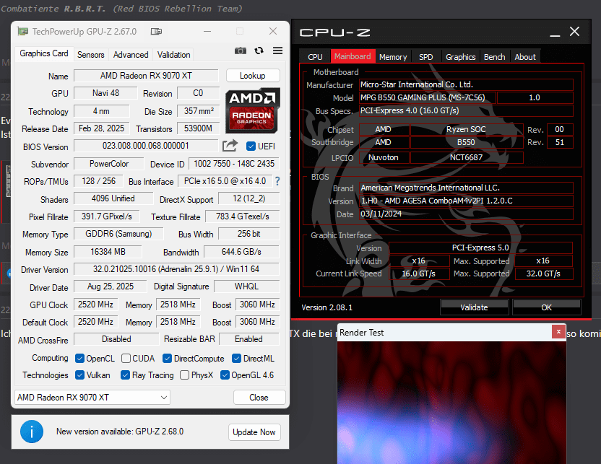Image resolution: width=601 pixels, height=464 pixels.
Task: Click the Subvendor value PowerColor
Action: [x=109, y=164]
